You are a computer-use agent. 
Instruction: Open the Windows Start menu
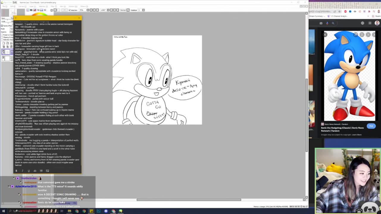coord(4,211)
